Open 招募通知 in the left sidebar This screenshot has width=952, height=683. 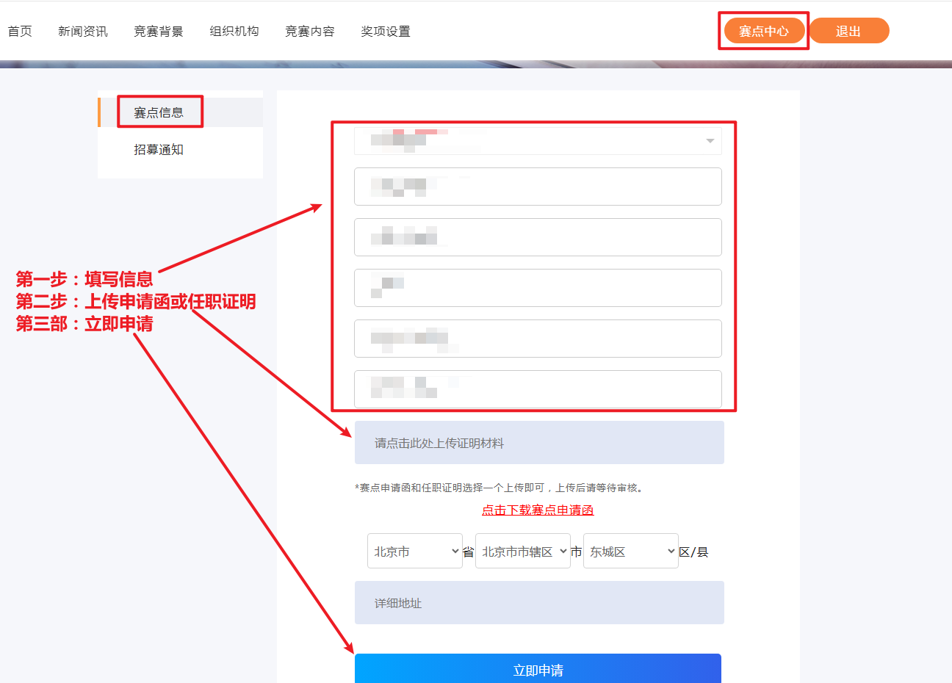159,149
